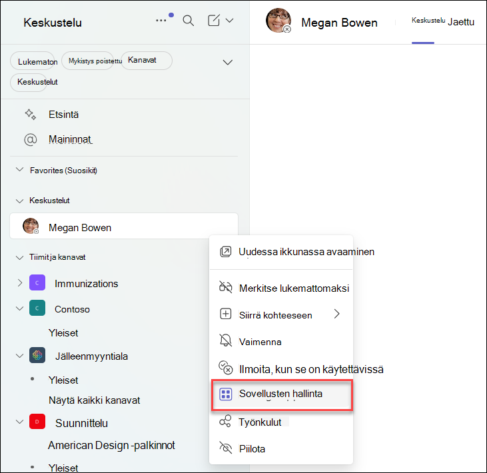Screen dimensions: 487x473
Task: Collapse the Suunnittelu team chevron
Action: point(19,422)
